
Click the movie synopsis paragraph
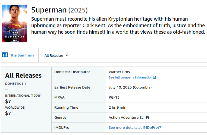click(x=118, y=26)
